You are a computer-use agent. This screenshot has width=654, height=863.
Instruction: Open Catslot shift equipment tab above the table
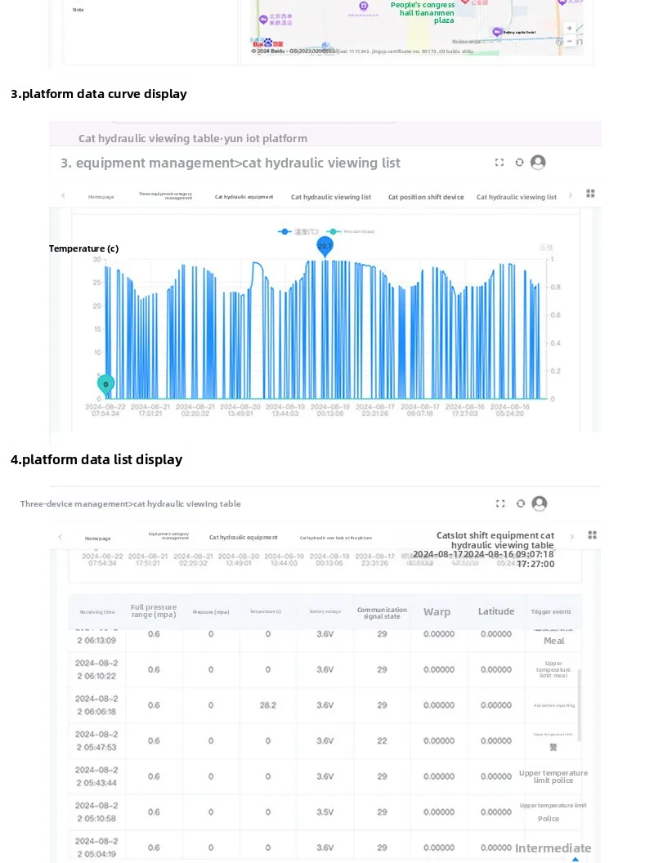pos(495,540)
